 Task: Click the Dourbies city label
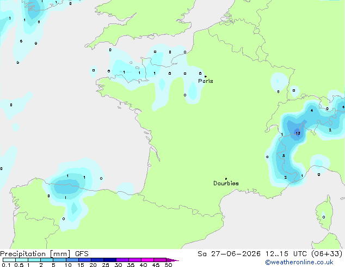click(226, 183)
